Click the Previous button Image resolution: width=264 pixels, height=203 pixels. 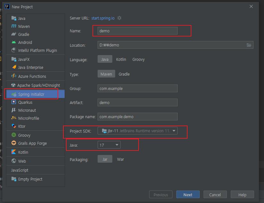point(161,195)
